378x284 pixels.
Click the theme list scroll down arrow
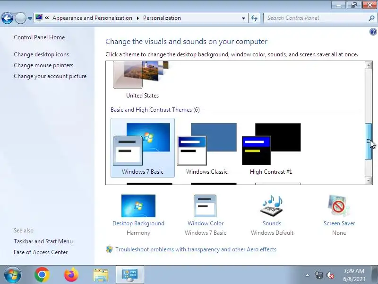(368, 180)
